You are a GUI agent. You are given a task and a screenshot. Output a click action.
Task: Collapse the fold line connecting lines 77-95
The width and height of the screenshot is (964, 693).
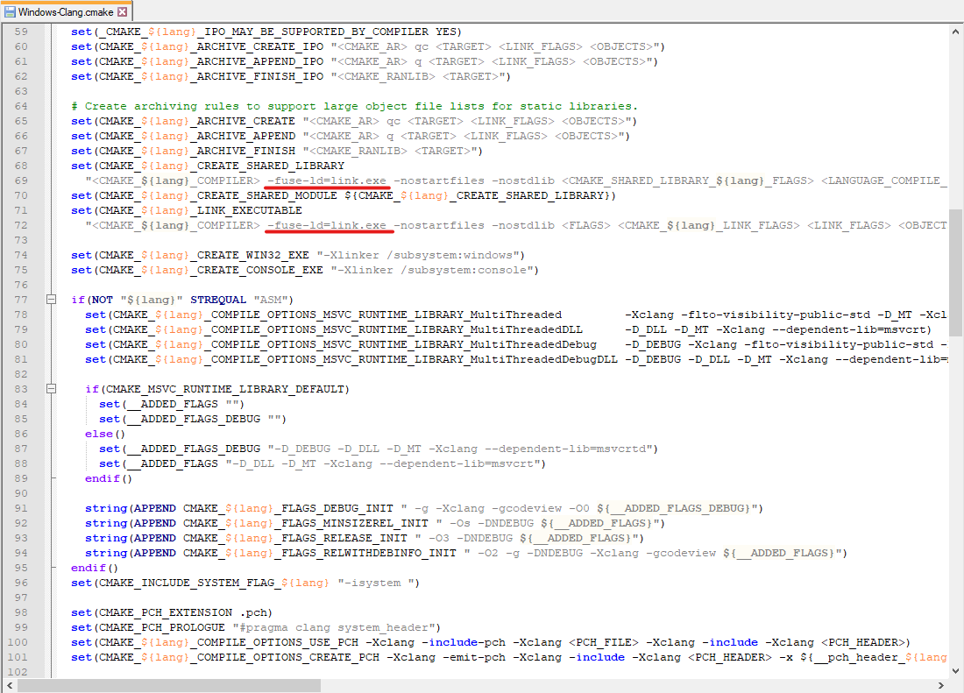(x=50, y=299)
